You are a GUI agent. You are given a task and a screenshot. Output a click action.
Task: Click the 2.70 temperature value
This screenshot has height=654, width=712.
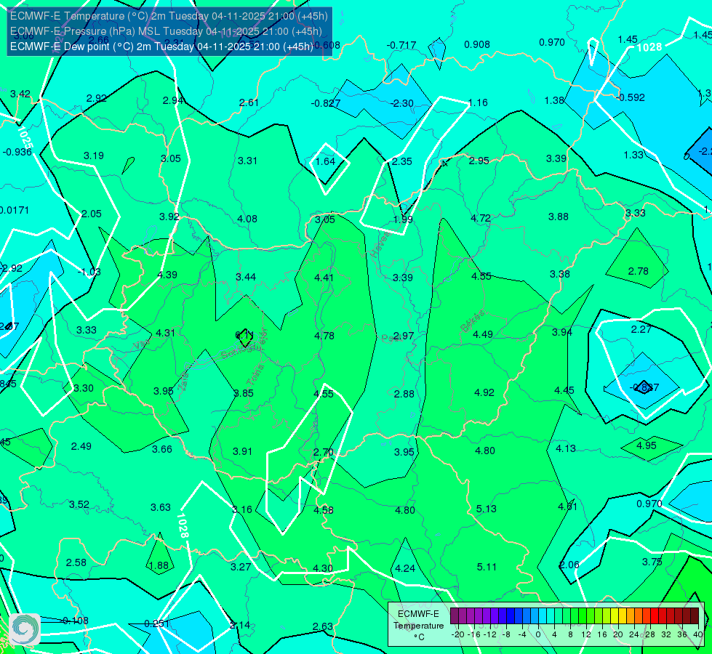pyautogui.click(x=324, y=452)
